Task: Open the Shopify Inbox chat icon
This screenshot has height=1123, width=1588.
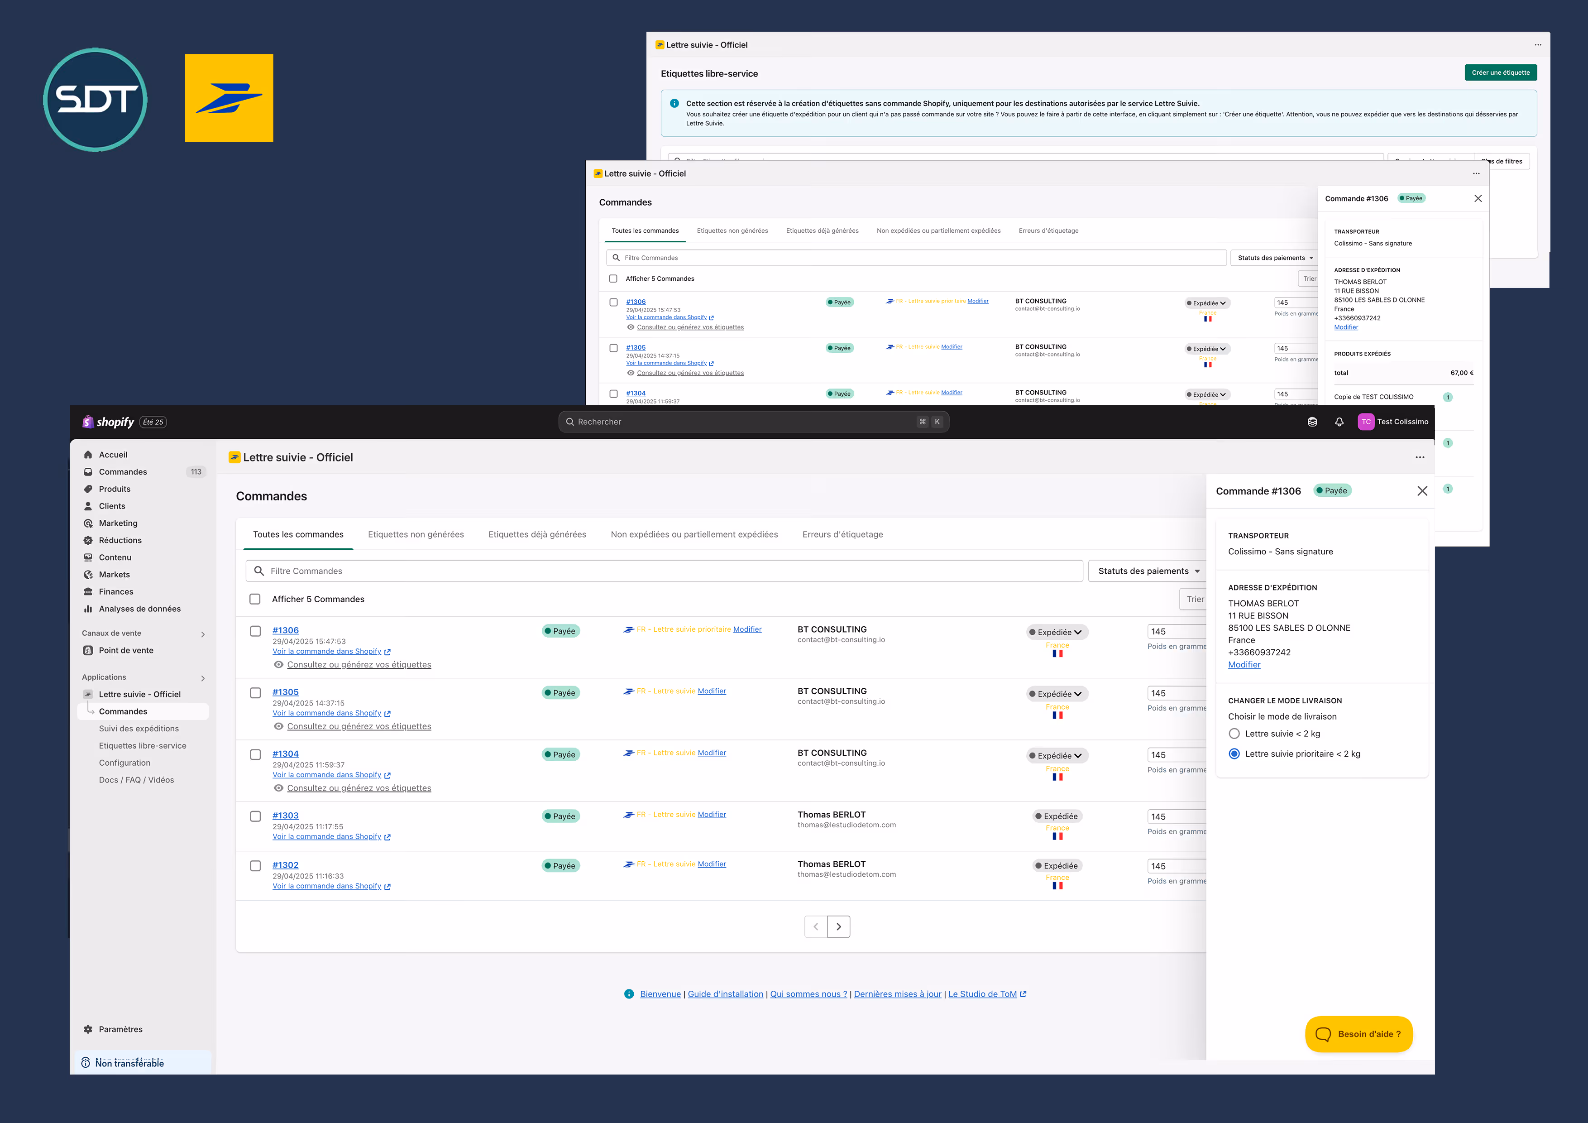Action: (1312, 422)
